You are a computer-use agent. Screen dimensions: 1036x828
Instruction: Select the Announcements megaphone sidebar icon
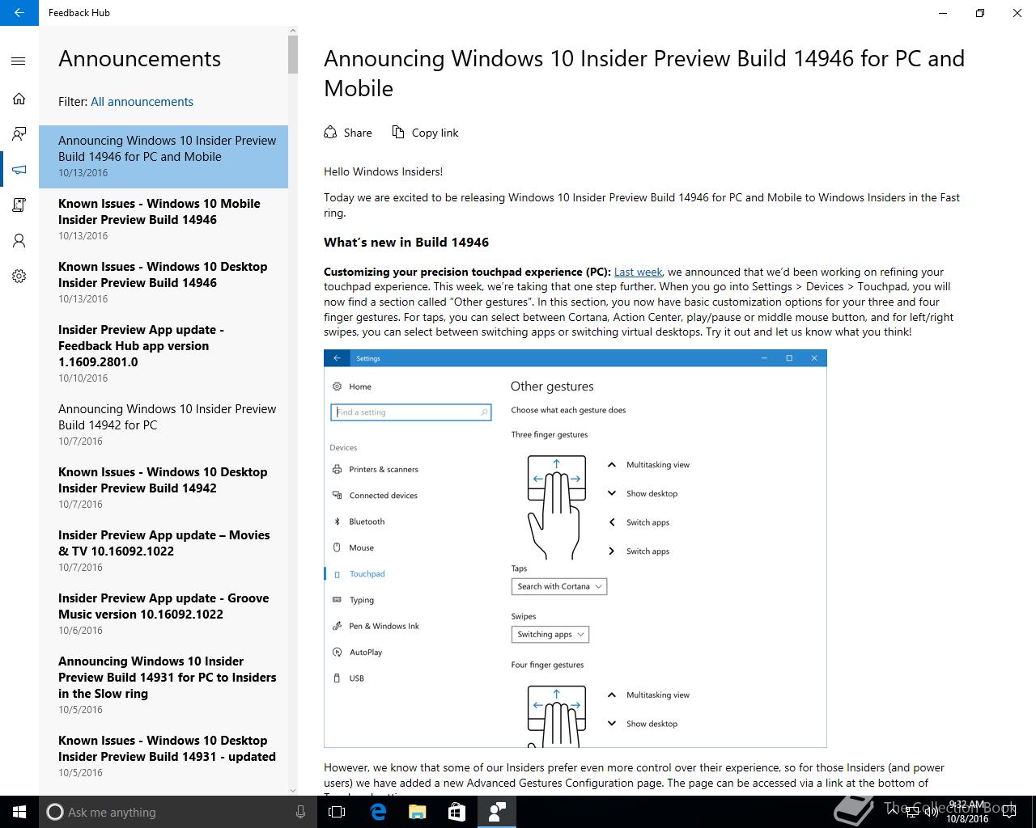click(19, 170)
